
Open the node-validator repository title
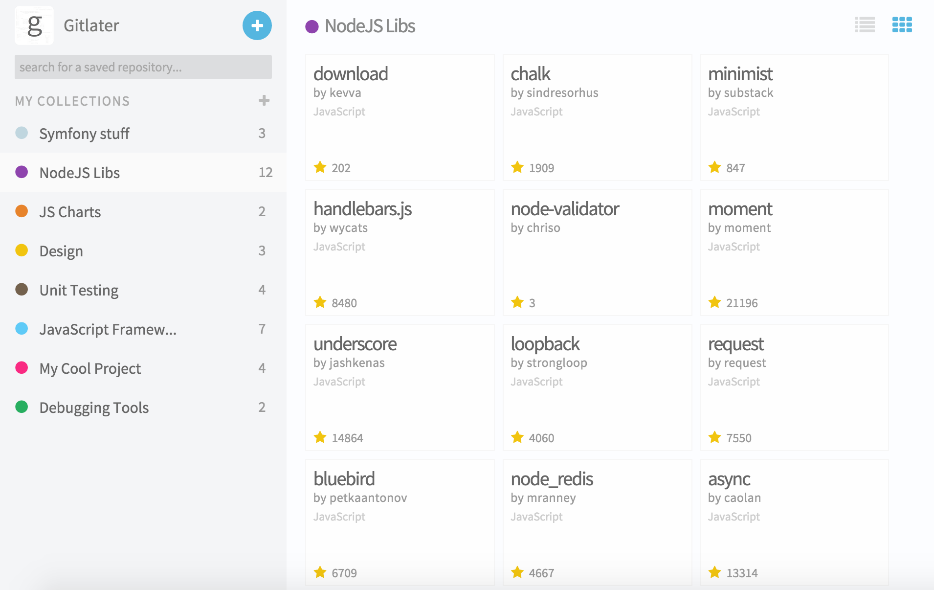565,209
